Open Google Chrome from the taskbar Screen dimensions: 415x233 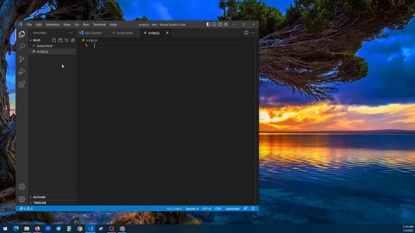[80, 228]
